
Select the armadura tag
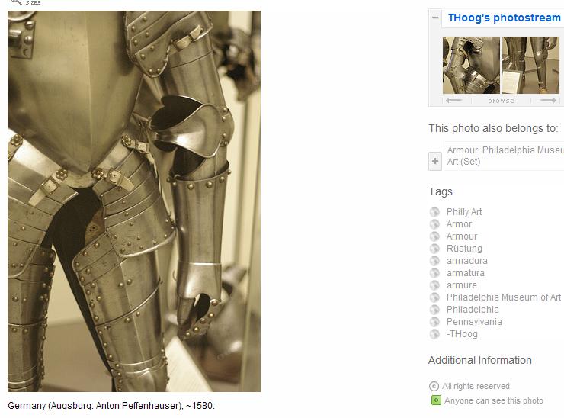(x=467, y=261)
